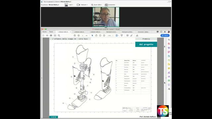Select the Domande L'alfabe... document tab

pyautogui.click(x=143, y=32)
